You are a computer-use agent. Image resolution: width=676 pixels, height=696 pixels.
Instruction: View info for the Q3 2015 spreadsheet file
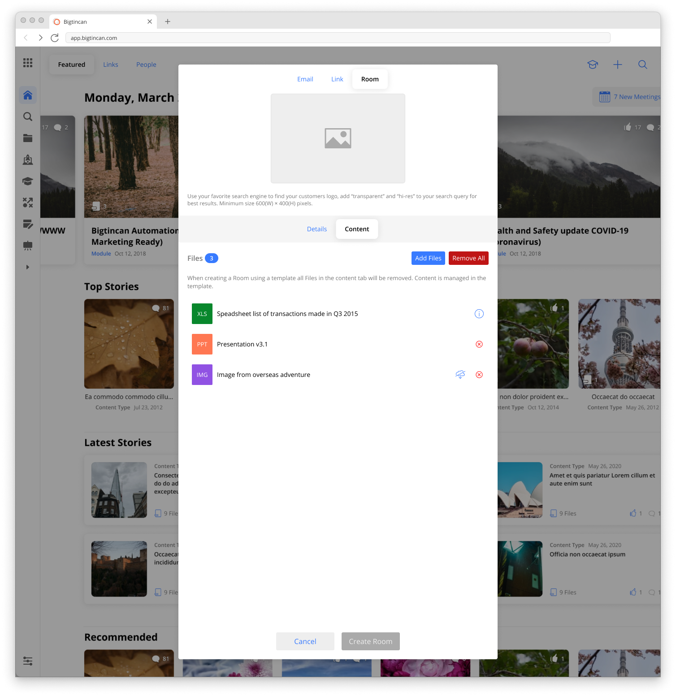479,314
